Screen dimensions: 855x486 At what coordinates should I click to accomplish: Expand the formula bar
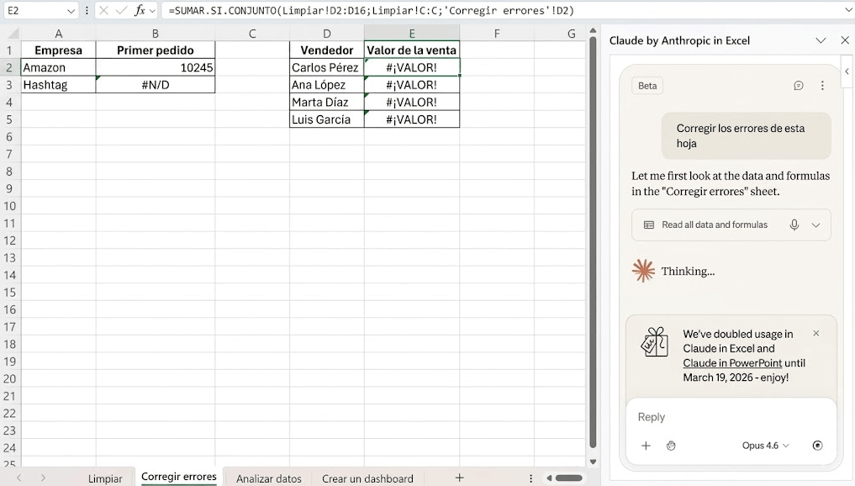[848, 10]
